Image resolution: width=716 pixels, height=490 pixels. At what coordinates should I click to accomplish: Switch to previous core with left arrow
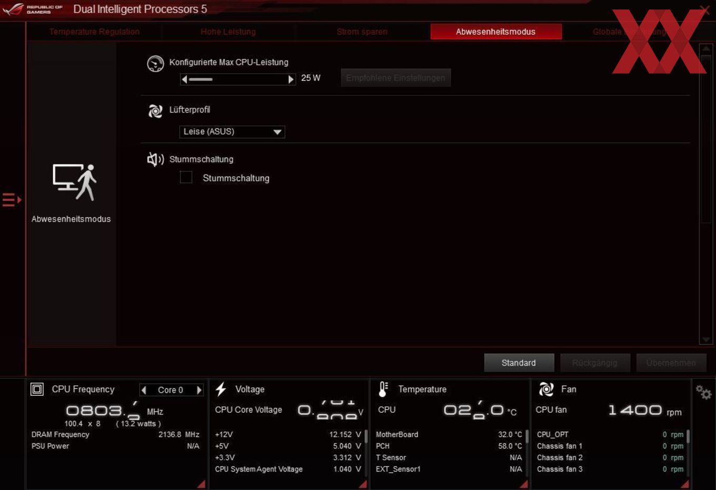point(144,390)
